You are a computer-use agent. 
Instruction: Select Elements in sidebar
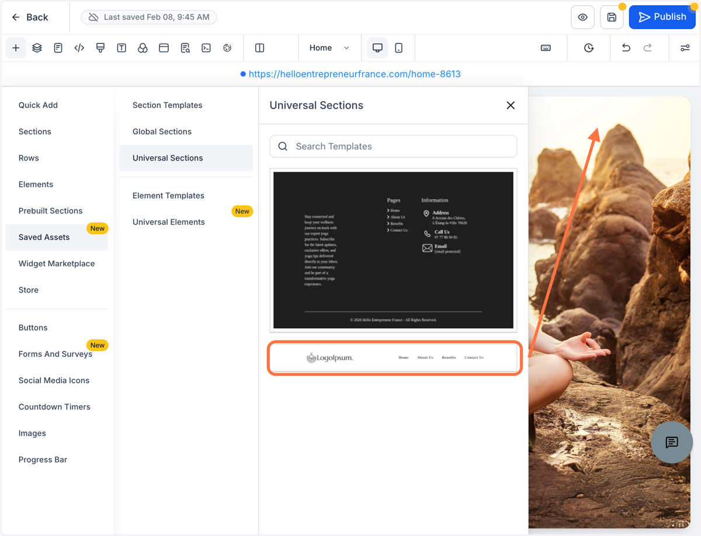[x=36, y=184]
